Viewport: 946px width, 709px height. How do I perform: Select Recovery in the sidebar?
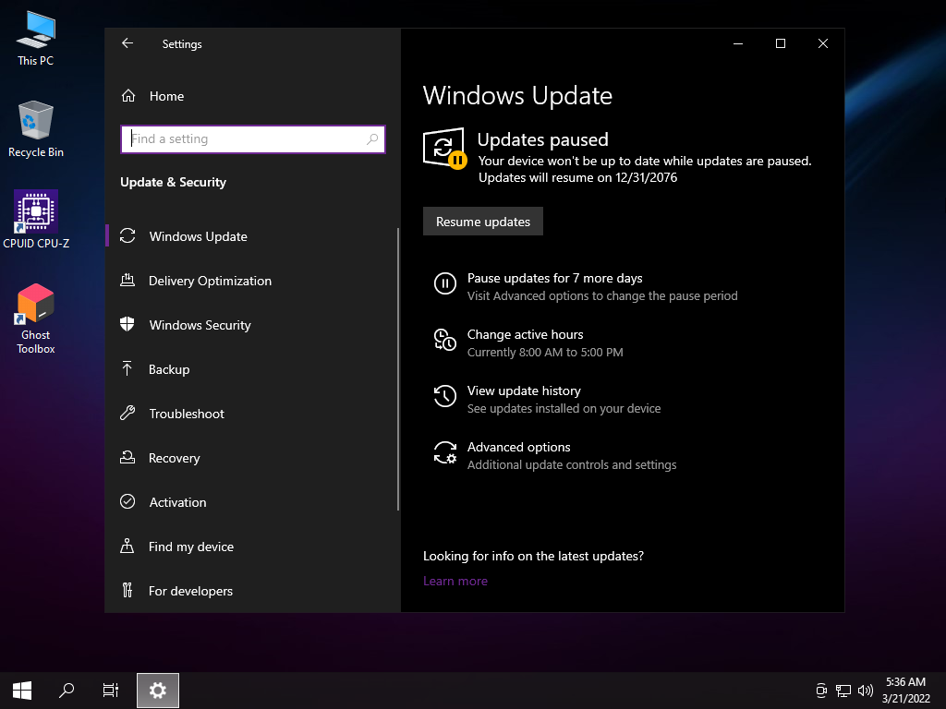click(174, 458)
